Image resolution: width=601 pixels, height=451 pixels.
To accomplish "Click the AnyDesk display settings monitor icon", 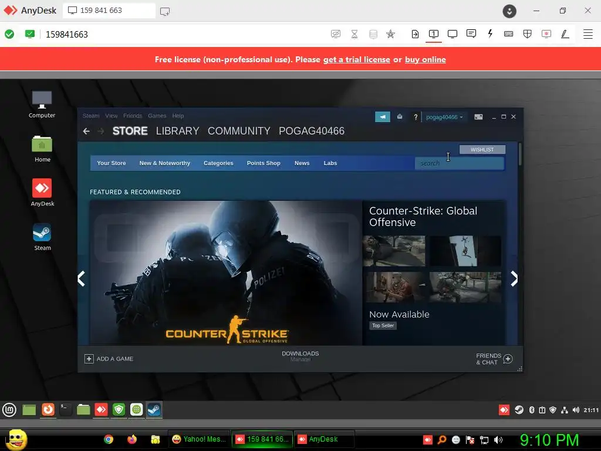I will (453, 33).
